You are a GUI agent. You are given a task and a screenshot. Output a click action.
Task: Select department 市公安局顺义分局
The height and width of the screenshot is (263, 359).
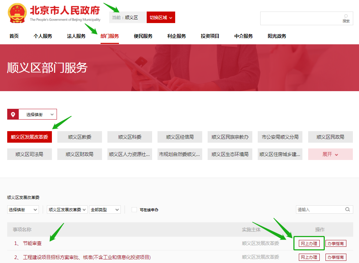click(x=280, y=137)
